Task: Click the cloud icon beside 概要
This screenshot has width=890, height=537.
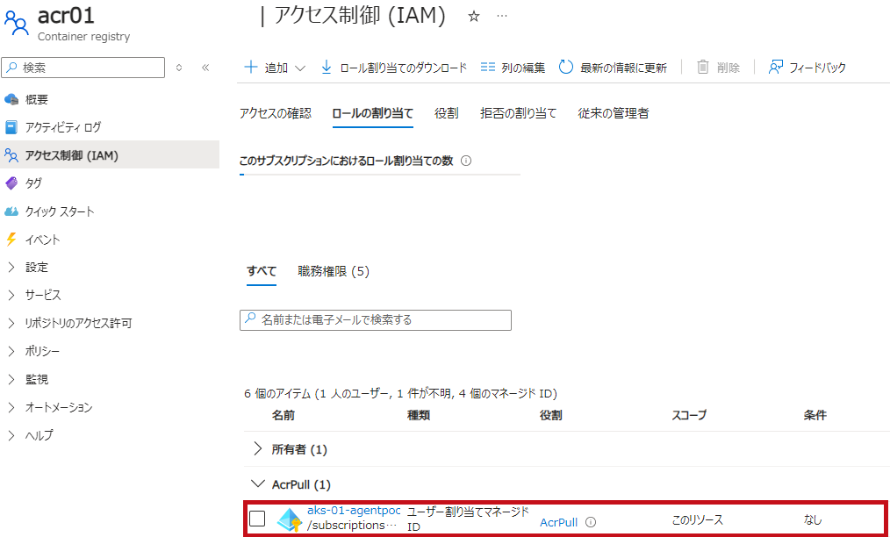Action: coord(11,99)
